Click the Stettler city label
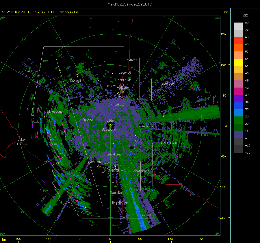Image resolution: width=260 pixels, height=243 pixels. tap(168, 84)
